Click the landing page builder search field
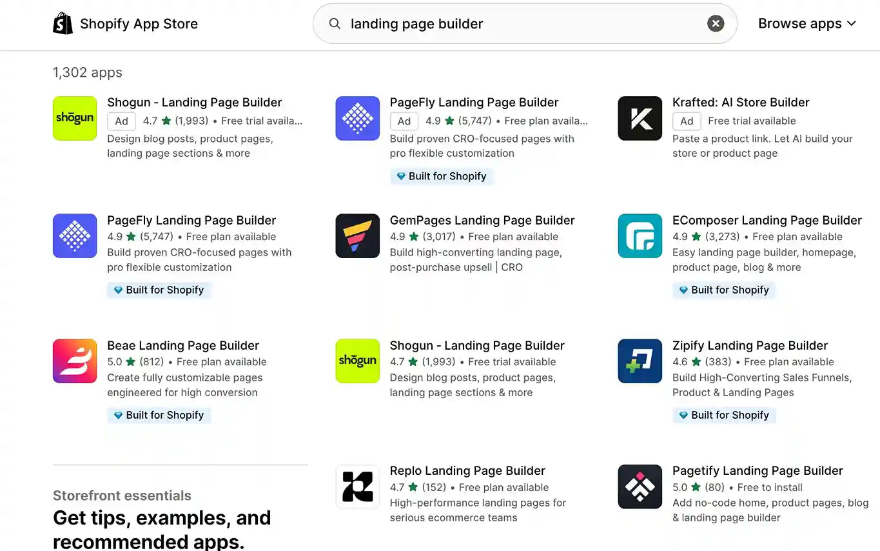The height and width of the screenshot is (551, 880). pyautogui.click(x=516, y=23)
